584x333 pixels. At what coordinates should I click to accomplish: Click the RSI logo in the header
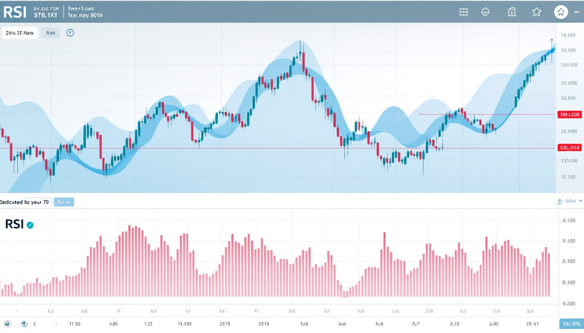pos(15,12)
